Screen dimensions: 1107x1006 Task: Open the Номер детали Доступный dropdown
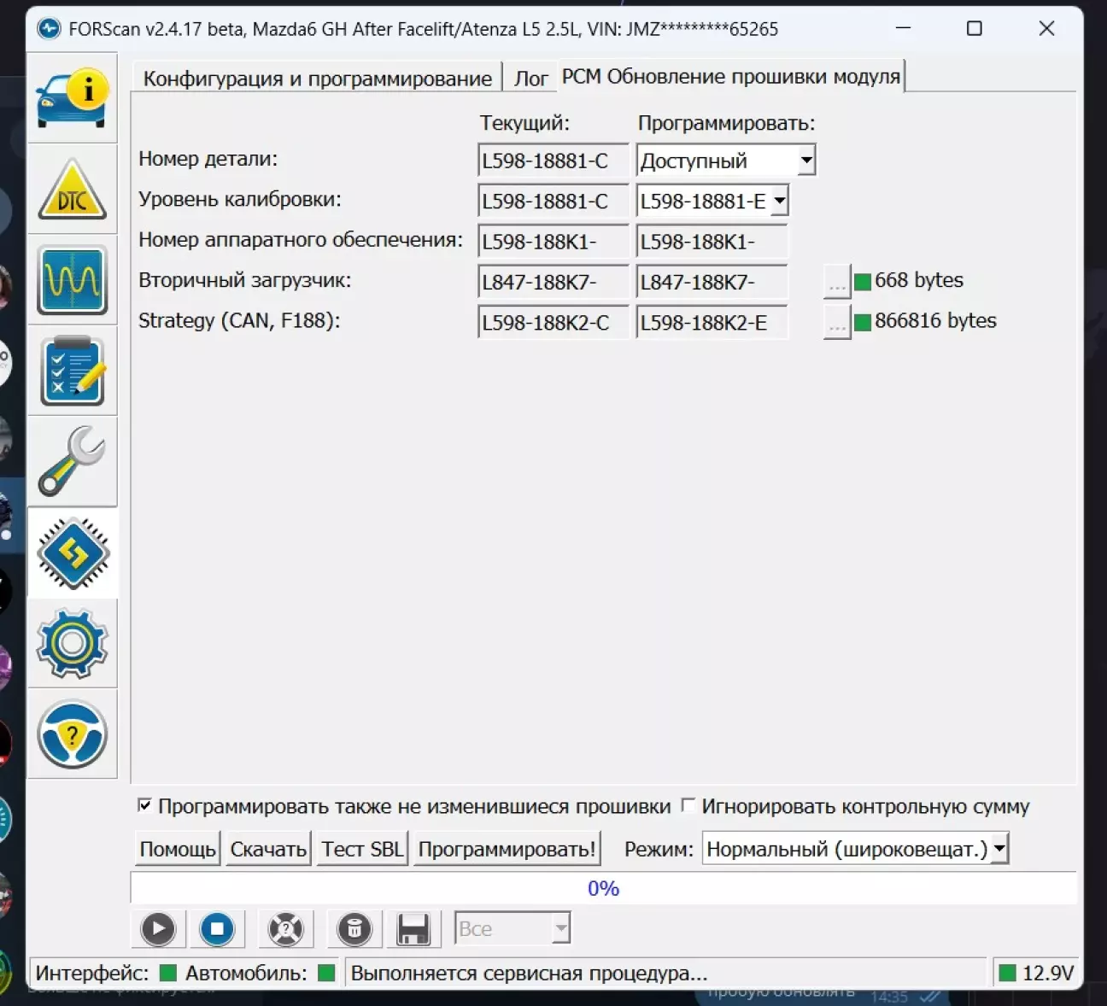[x=726, y=161]
